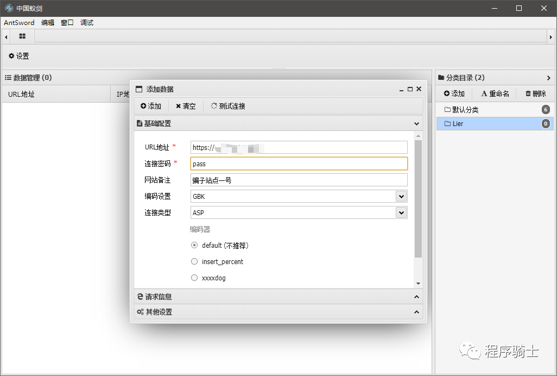Screen dimensions: 557x376
Task: Open the 连接类型 ASP dropdown
Action: tap(299, 212)
